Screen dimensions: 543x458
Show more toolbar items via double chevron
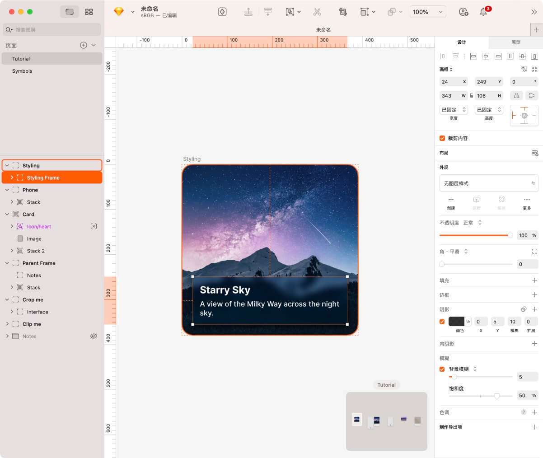[x=534, y=12]
